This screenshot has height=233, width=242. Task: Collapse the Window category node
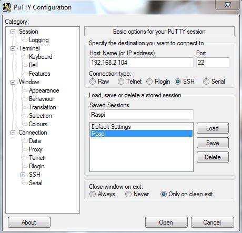point(13,82)
